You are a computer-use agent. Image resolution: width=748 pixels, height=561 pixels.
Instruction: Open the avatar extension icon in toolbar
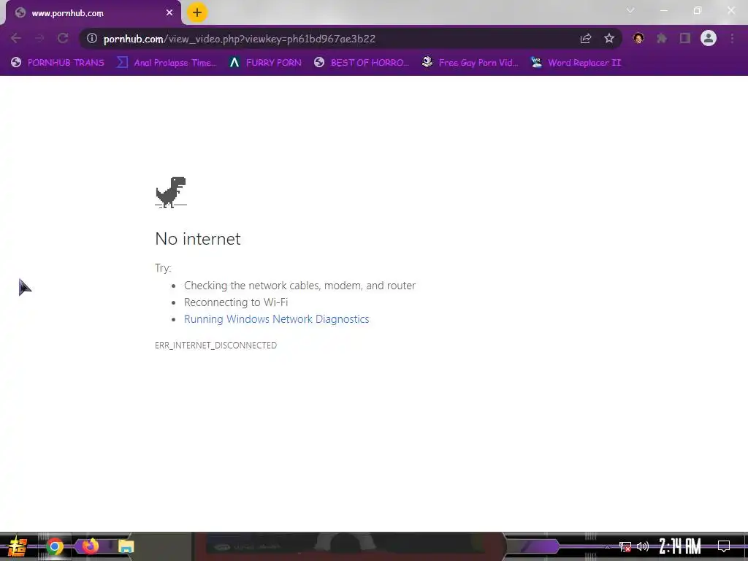click(638, 38)
